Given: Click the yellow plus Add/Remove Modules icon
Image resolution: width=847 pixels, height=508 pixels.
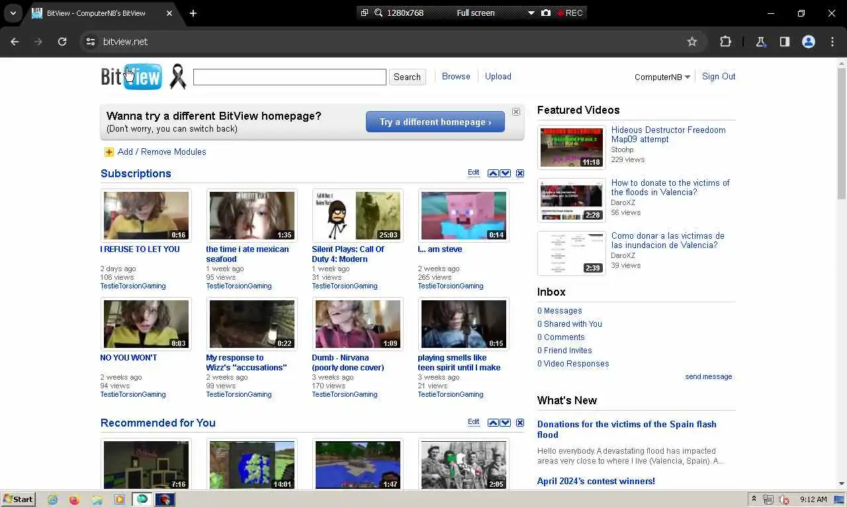Looking at the screenshot, I should click(109, 152).
